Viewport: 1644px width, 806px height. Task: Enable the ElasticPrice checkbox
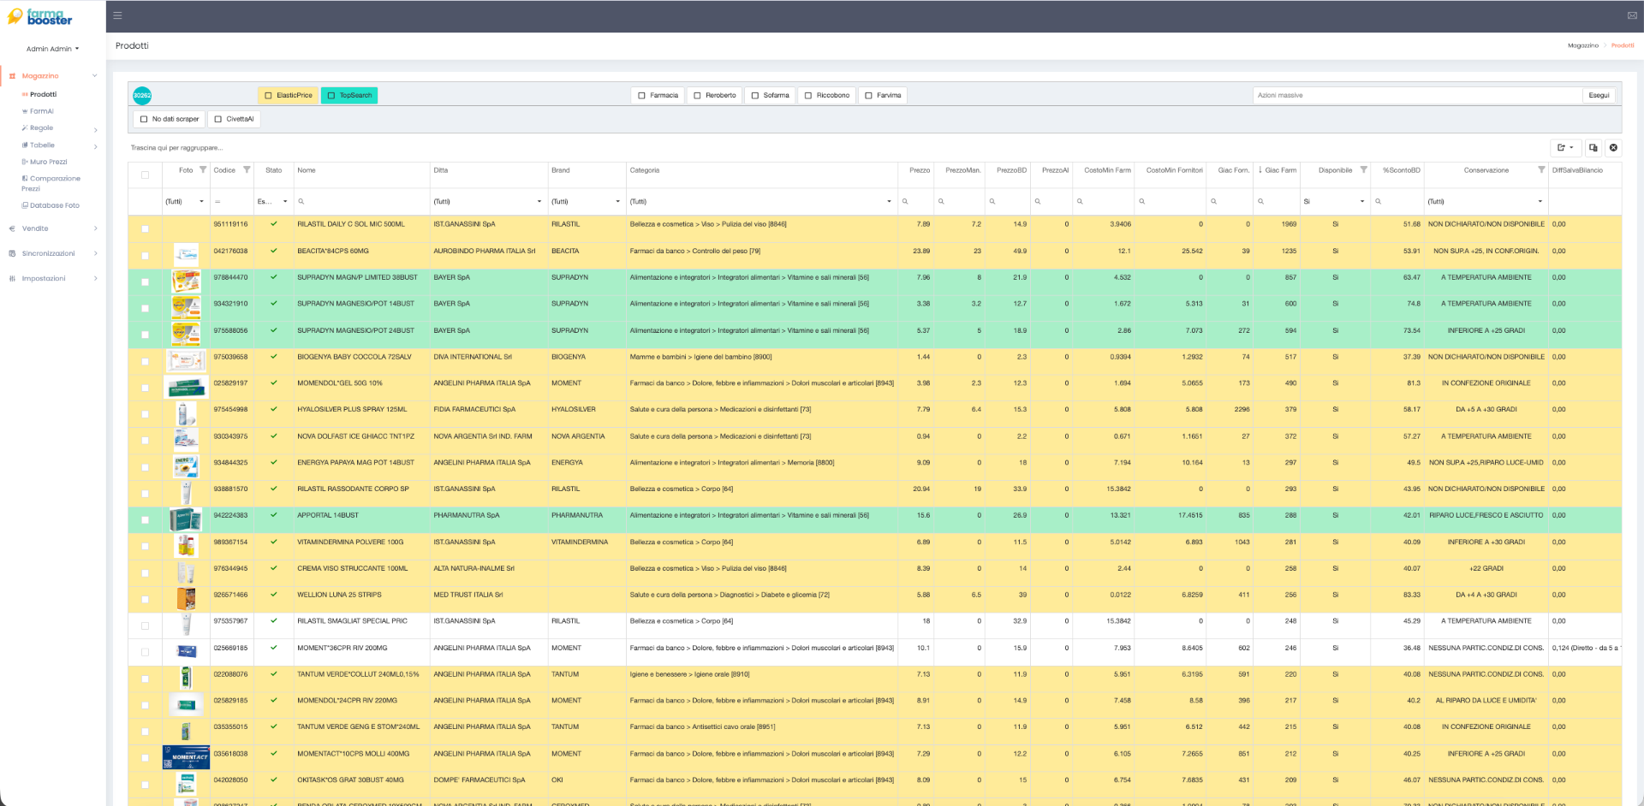(268, 96)
